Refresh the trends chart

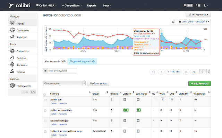click(173, 22)
